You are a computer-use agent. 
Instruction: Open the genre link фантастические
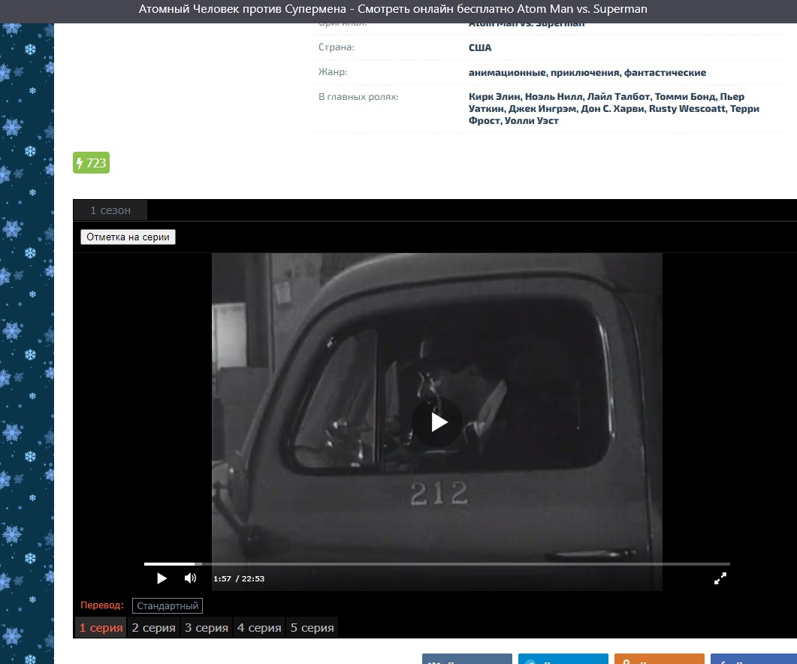pos(665,72)
